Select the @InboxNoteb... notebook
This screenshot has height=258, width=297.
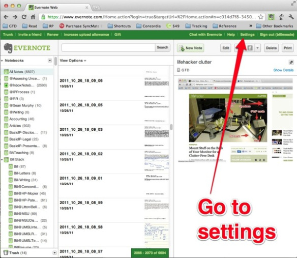click(x=26, y=85)
